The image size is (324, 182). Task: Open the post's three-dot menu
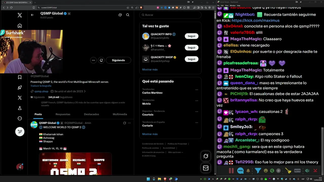click(x=129, y=123)
